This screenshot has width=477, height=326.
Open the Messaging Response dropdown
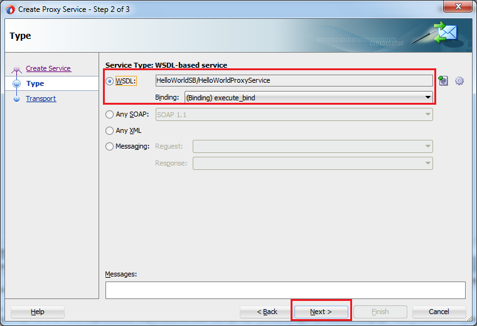pos(313,163)
